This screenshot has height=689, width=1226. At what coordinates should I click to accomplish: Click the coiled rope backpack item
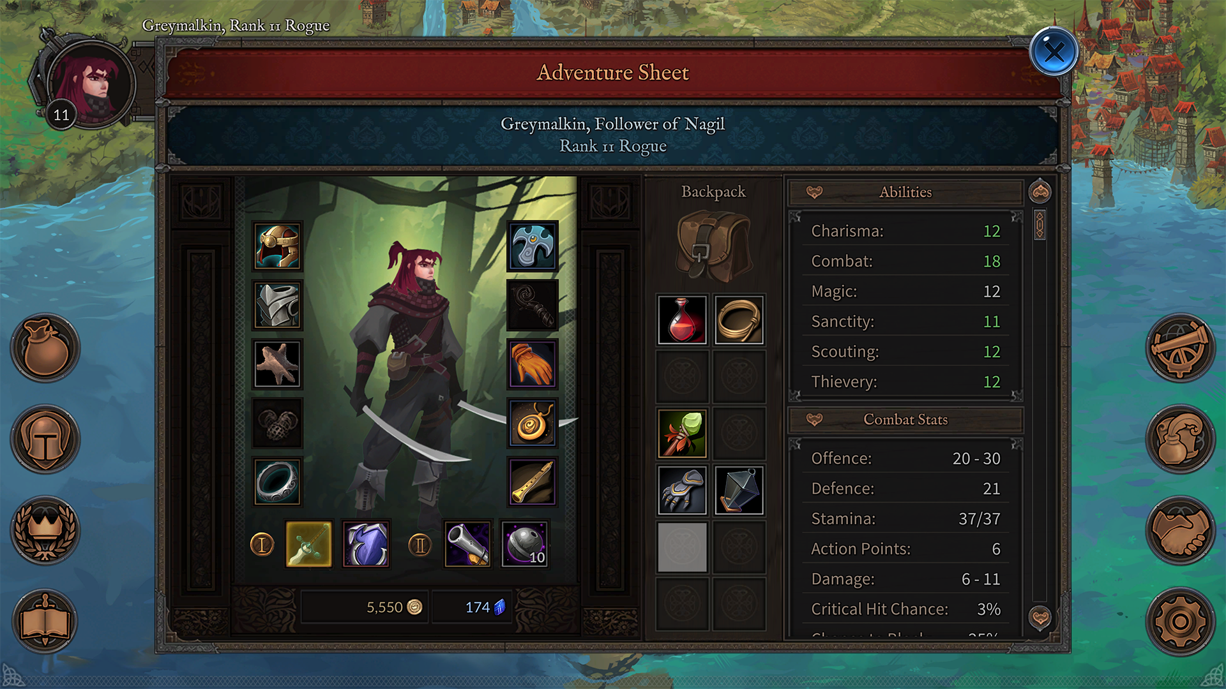click(x=739, y=320)
